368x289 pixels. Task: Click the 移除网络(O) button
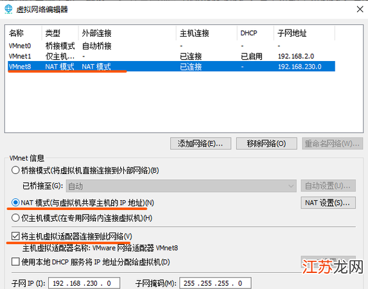click(x=267, y=143)
